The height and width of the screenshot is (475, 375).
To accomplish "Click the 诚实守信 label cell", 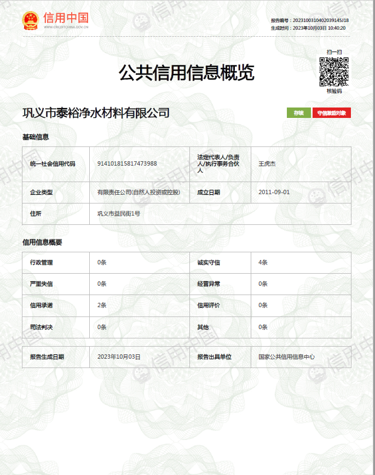I will coord(220,263).
